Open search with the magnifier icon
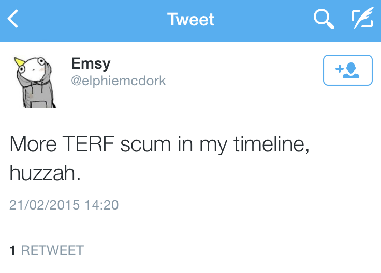This screenshot has width=381, height=273. pyautogui.click(x=324, y=20)
